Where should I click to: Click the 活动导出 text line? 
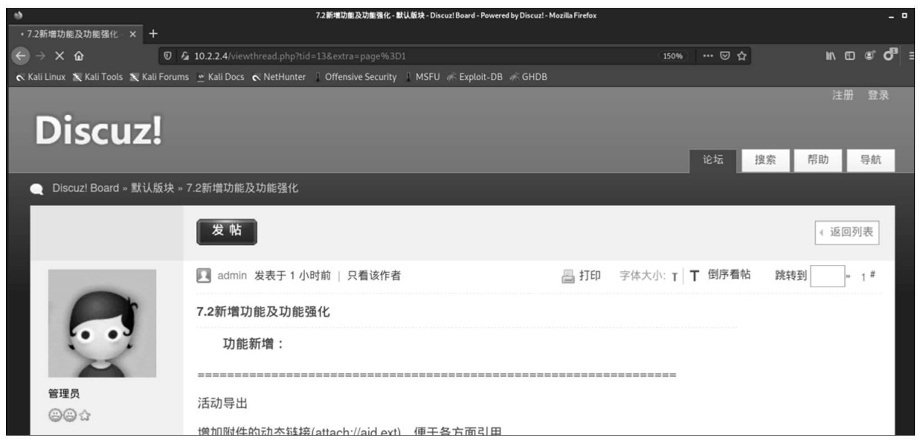[222, 403]
